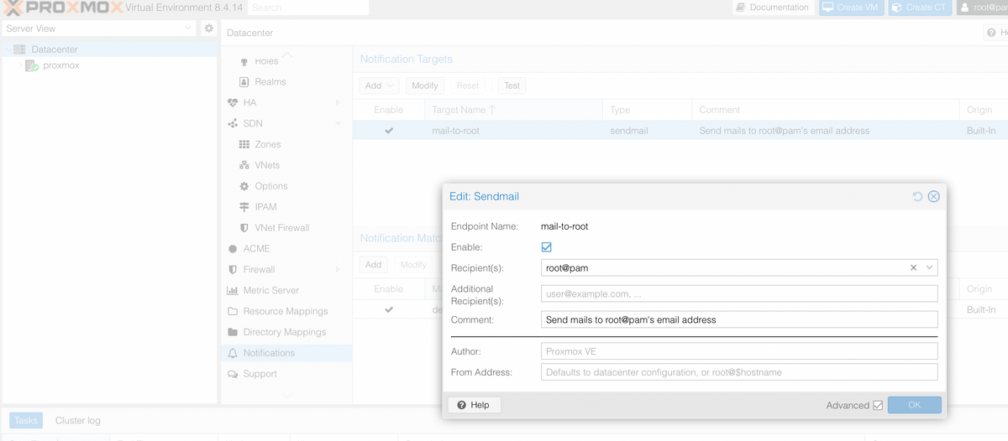Screen dimensions: 1008x441
Task: Click the Proxmox logo icon
Action: click(12, 8)
